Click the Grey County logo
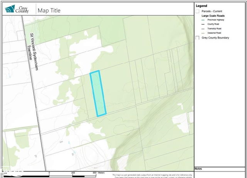This screenshot has height=178, width=247. [x=17, y=9]
